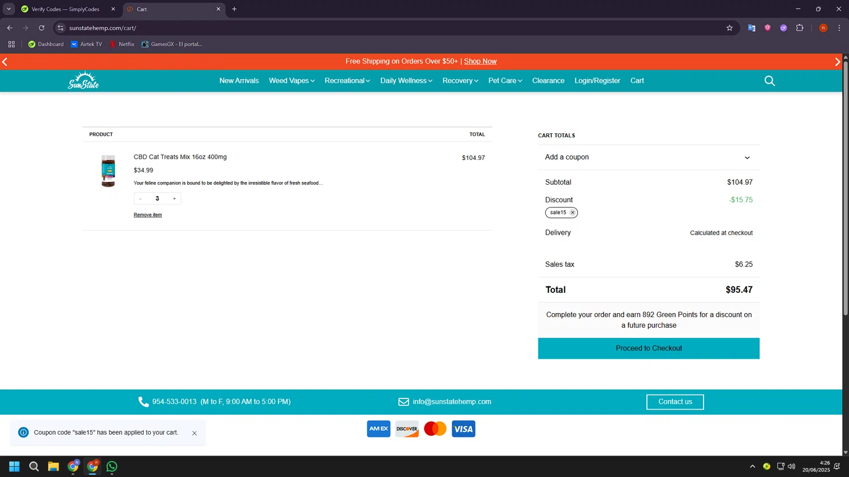
Task: Click Remove item link
Action: click(x=148, y=215)
